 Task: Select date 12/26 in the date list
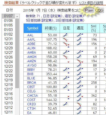(8, 57)
